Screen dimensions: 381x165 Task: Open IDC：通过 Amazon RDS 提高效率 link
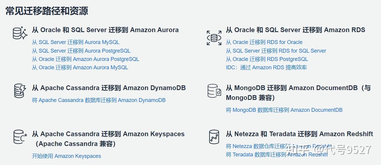pos(266,67)
